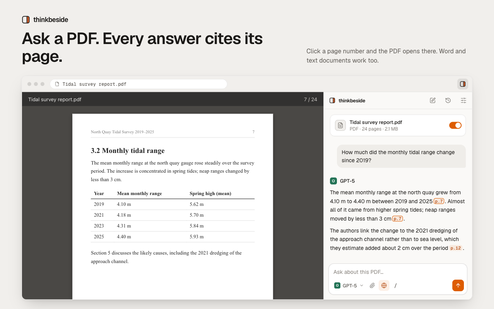494x309 pixels.
Task: Open p.7 citation after 'between 2019 and 2025'
Action: (439, 201)
